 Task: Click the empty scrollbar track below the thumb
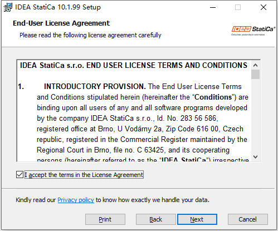coord(256,116)
